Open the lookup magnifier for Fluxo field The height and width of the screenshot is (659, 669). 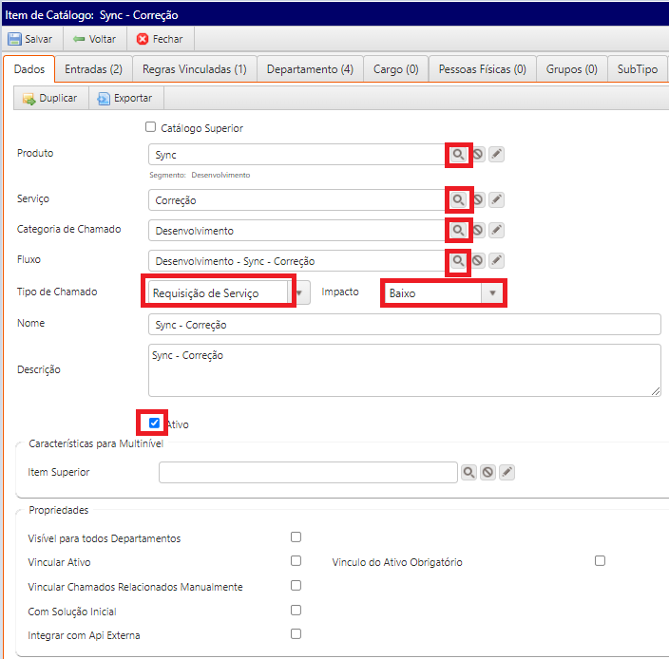[458, 260]
